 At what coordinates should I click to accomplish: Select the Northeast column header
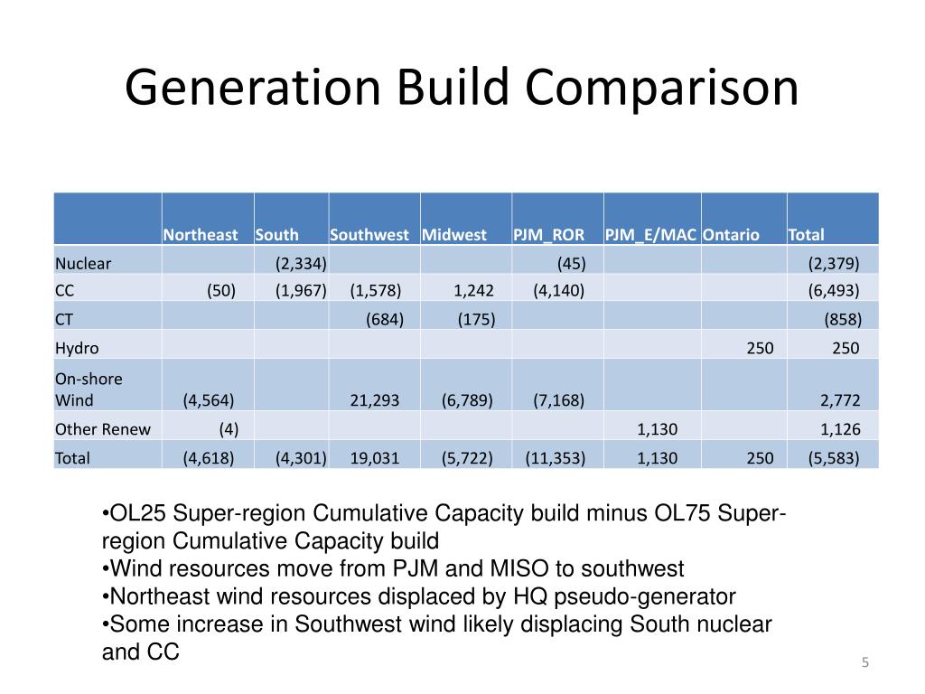tap(201, 235)
